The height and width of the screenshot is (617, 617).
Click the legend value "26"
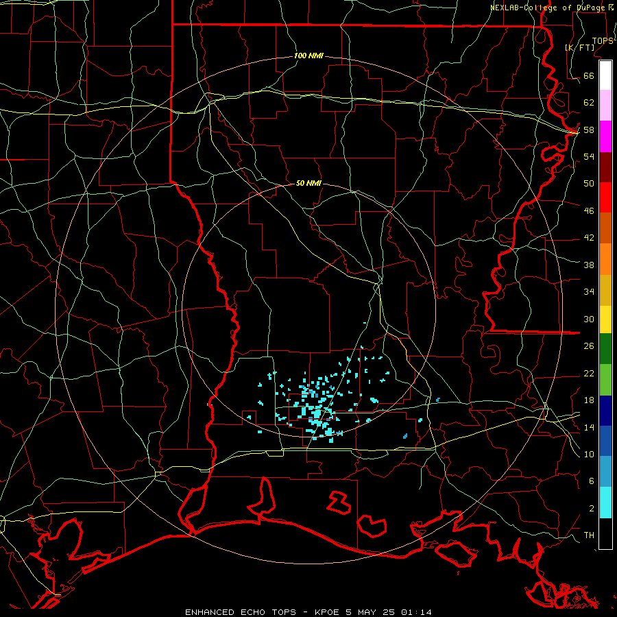coord(589,346)
